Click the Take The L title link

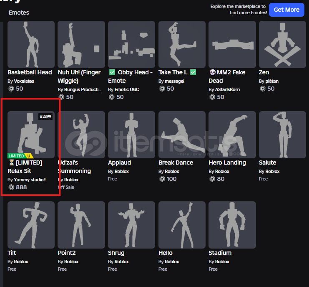pos(173,72)
